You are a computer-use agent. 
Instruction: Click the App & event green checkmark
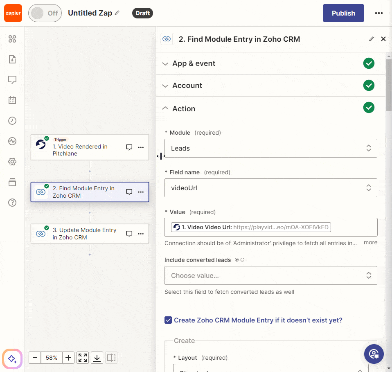tap(369, 63)
